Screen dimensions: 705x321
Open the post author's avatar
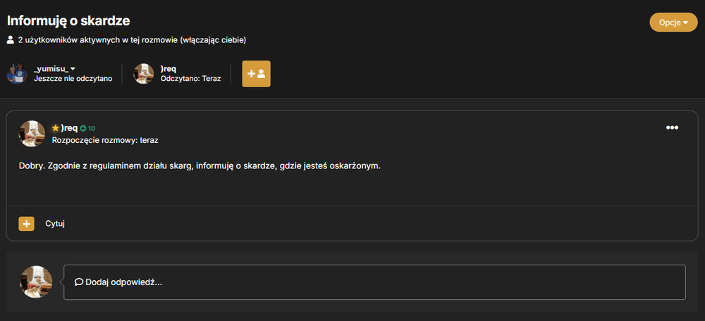(32, 133)
